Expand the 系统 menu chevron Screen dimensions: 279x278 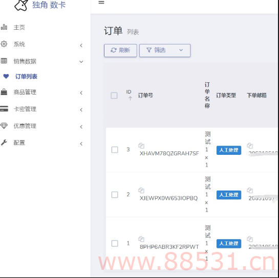[x=81, y=45]
